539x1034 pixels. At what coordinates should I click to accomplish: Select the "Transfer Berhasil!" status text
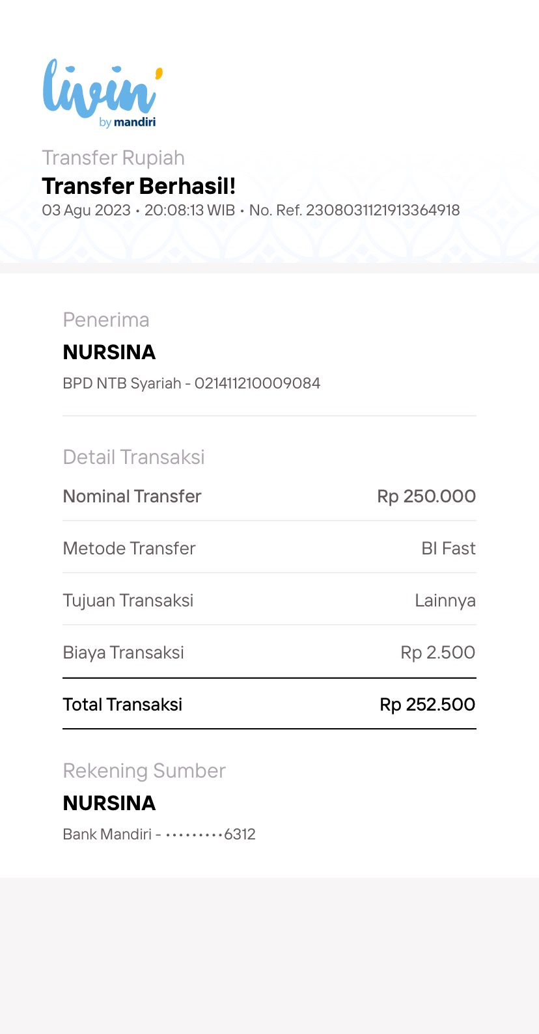point(139,186)
